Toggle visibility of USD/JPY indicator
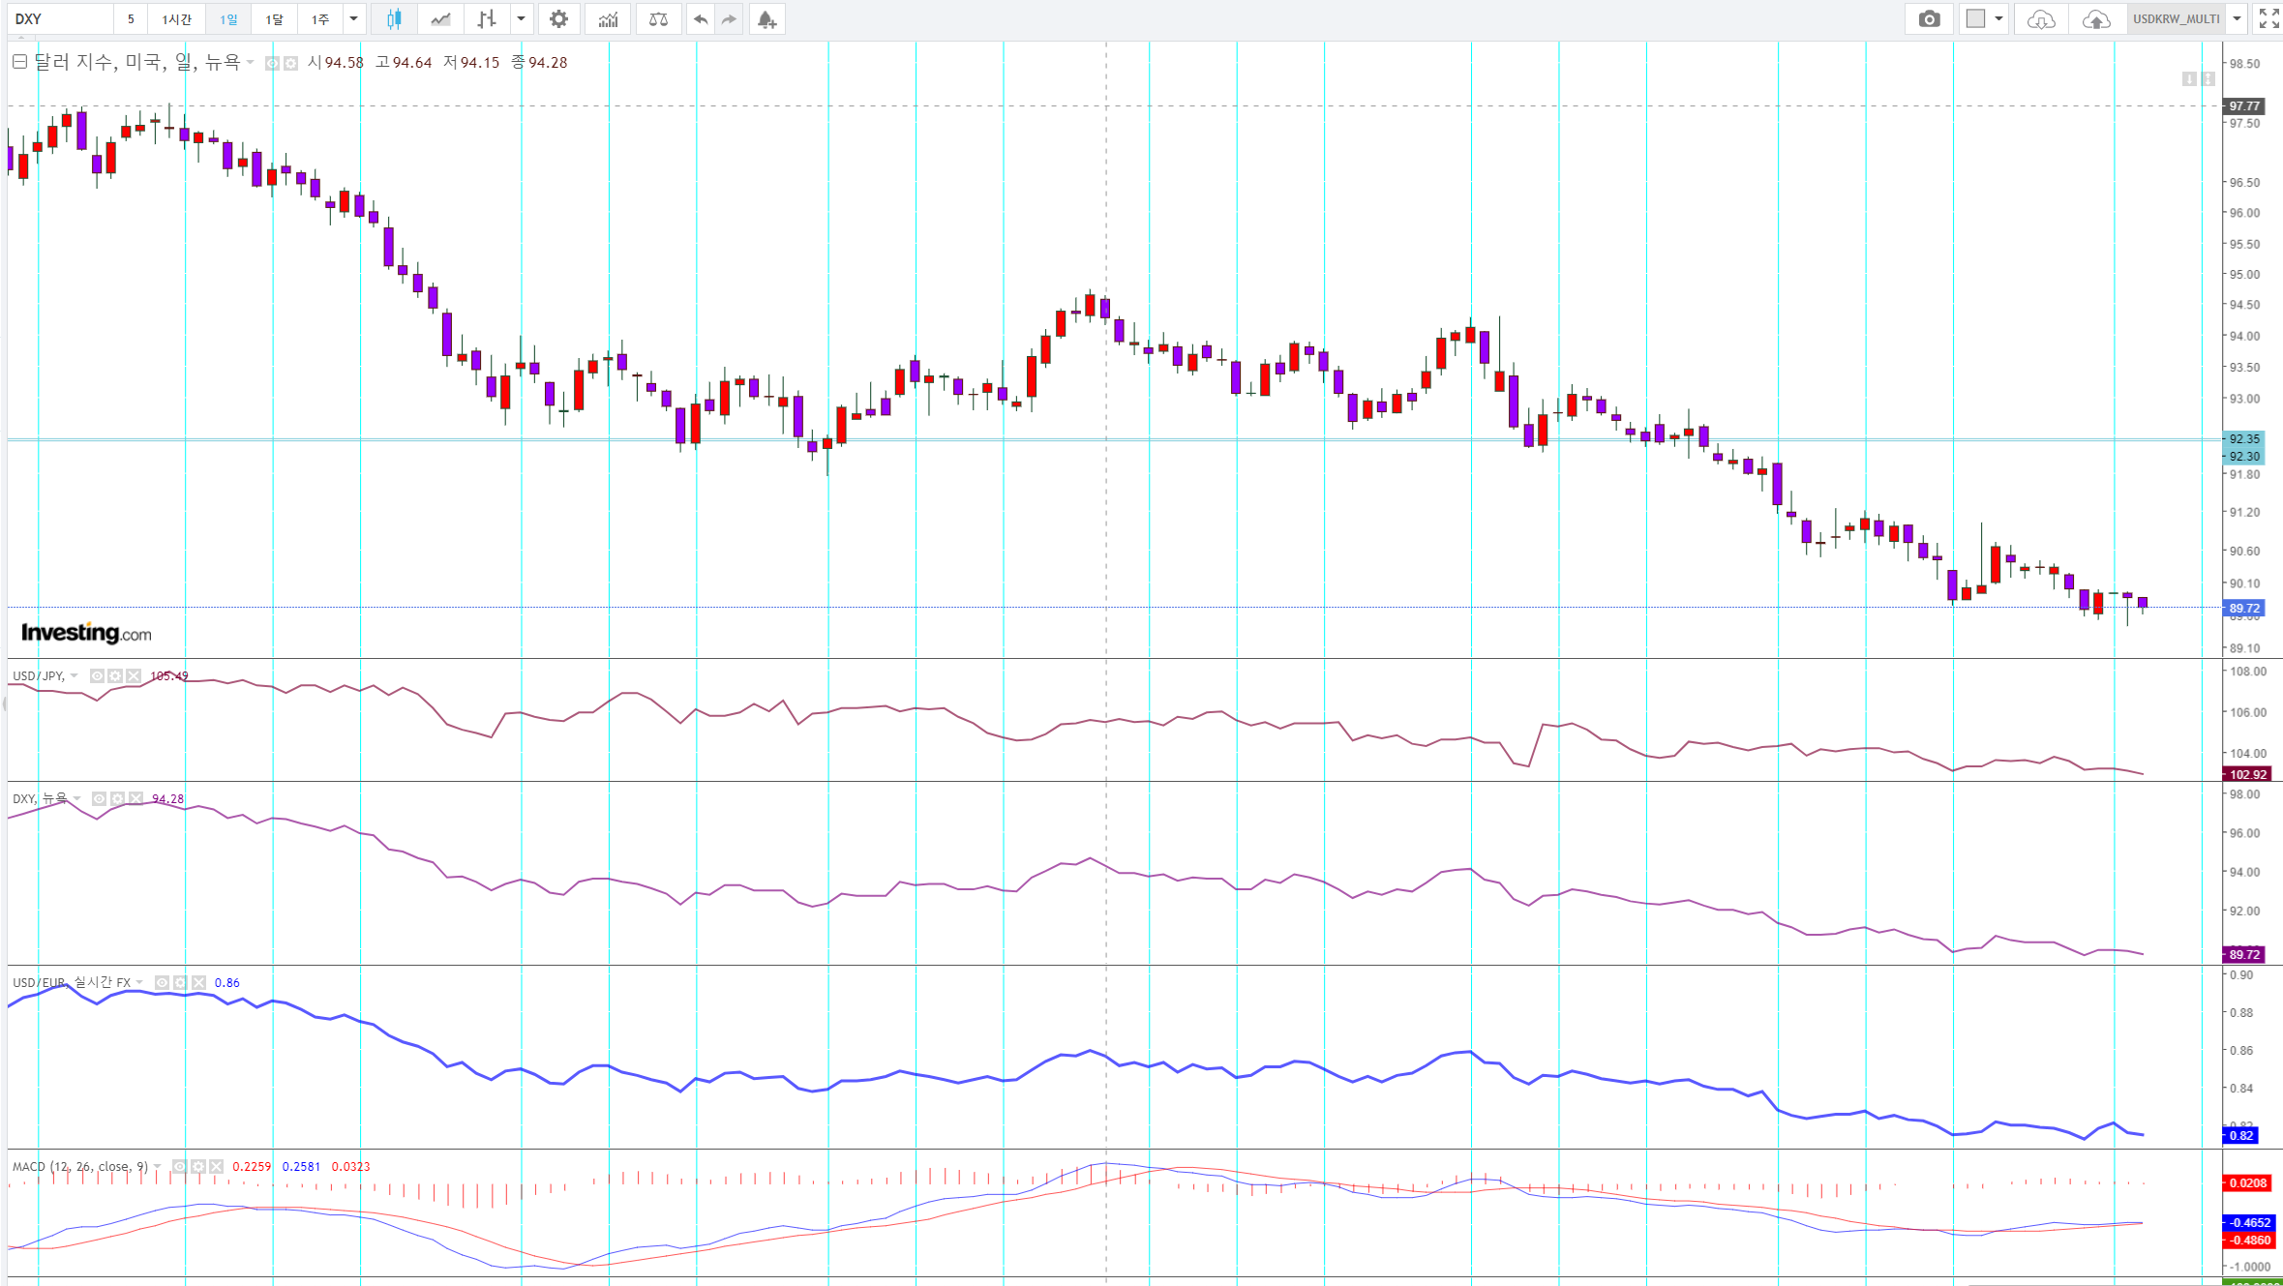The image size is (2283, 1286). pyautogui.click(x=97, y=676)
